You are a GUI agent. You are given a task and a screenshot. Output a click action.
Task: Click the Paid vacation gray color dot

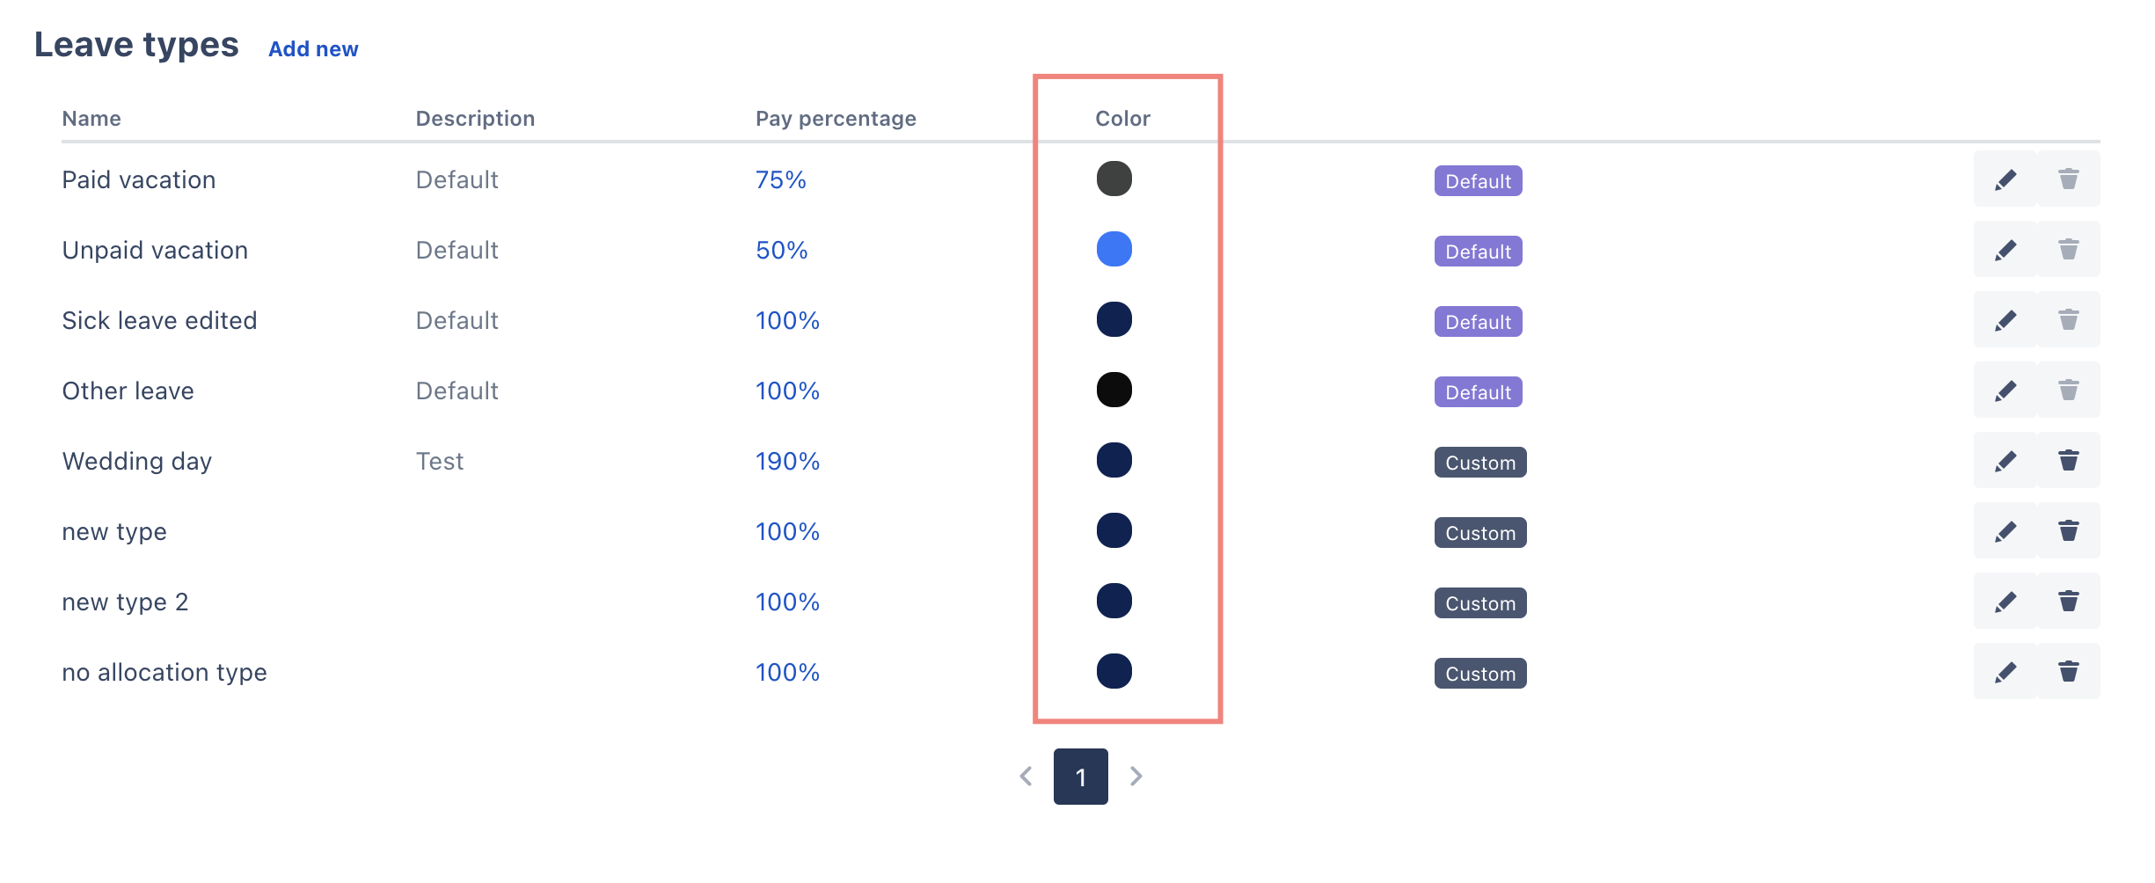pyautogui.click(x=1114, y=179)
